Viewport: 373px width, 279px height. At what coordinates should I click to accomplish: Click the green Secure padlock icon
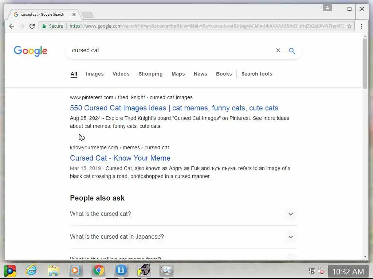(44, 26)
